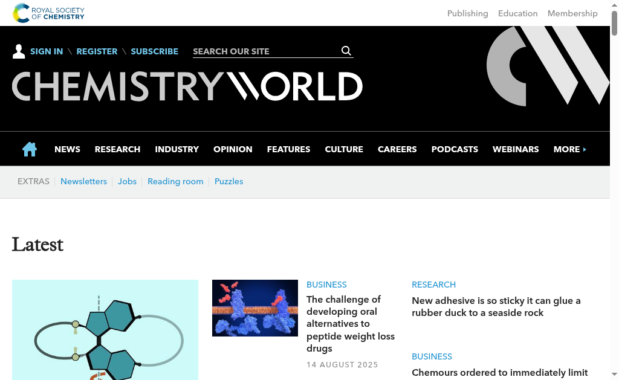Click the Royal Society of Chemistry logo
Image resolution: width=619 pixels, height=380 pixels.
(x=48, y=13)
